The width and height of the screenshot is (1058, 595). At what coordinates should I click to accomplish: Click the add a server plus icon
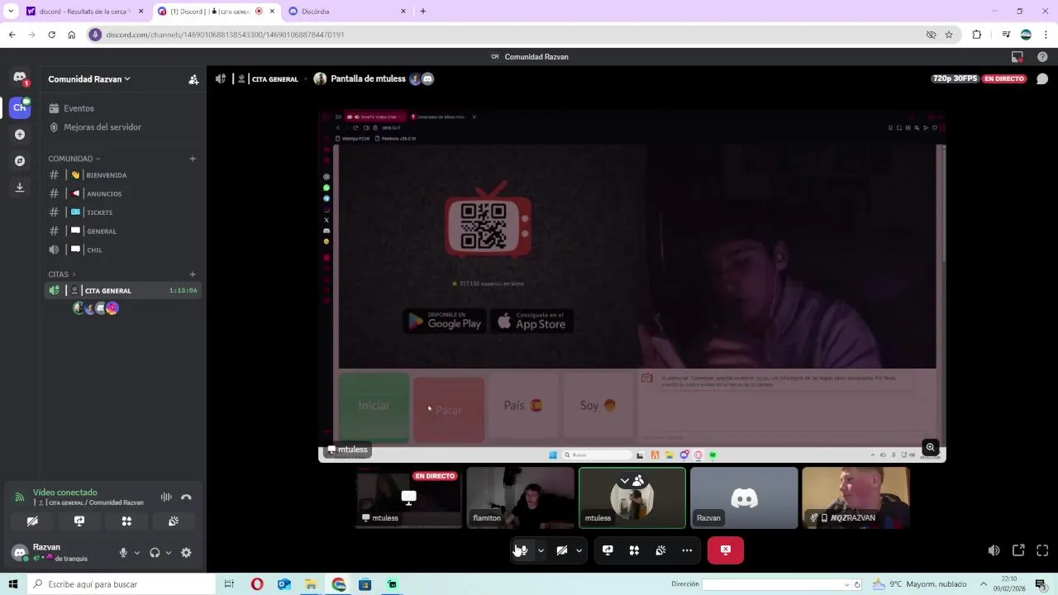pos(20,135)
